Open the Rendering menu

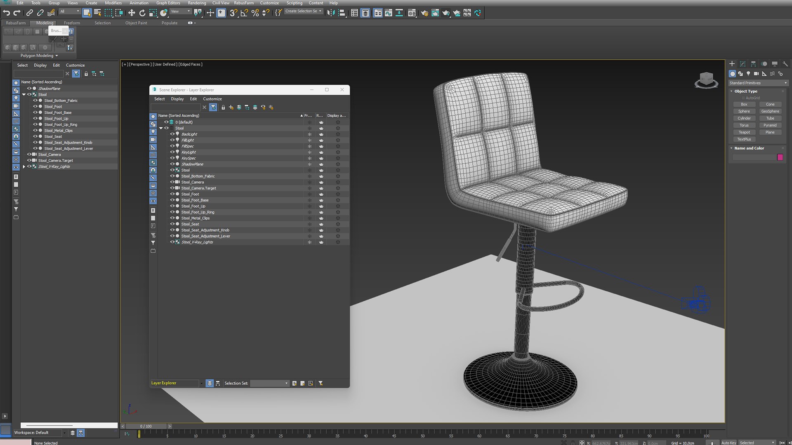[x=197, y=3]
